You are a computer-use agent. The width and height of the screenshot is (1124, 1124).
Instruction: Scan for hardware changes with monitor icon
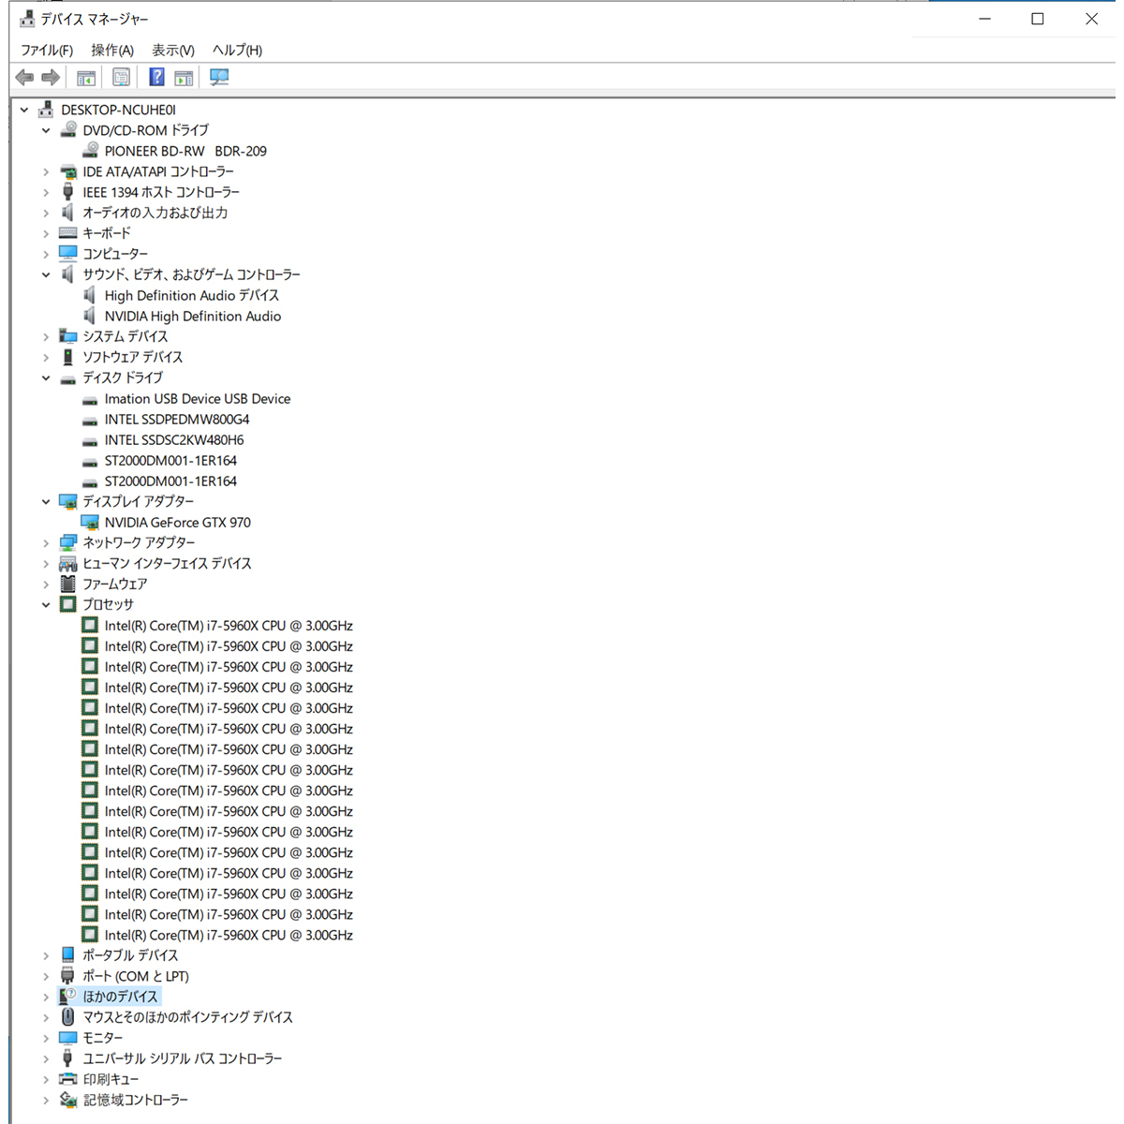click(x=219, y=78)
